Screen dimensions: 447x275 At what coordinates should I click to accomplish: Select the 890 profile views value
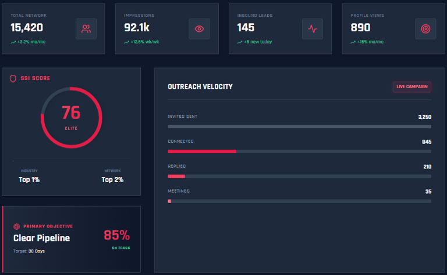tap(360, 27)
